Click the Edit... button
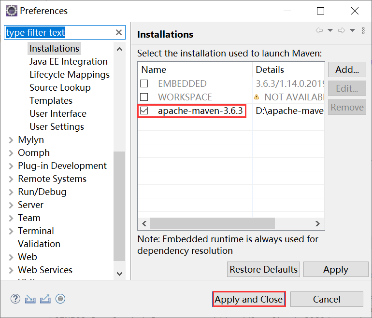This screenshot has height=318, width=372. click(347, 88)
